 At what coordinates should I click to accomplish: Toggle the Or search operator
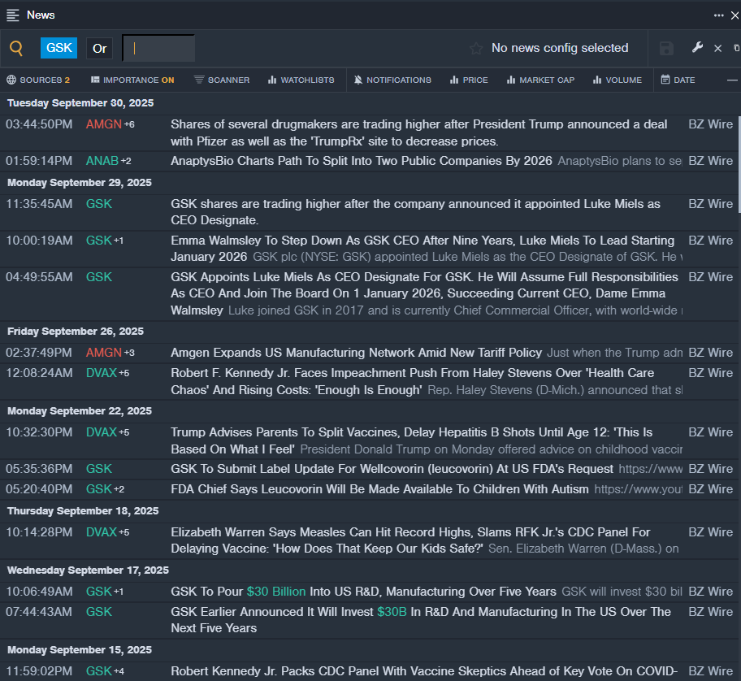click(x=99, y=49)
